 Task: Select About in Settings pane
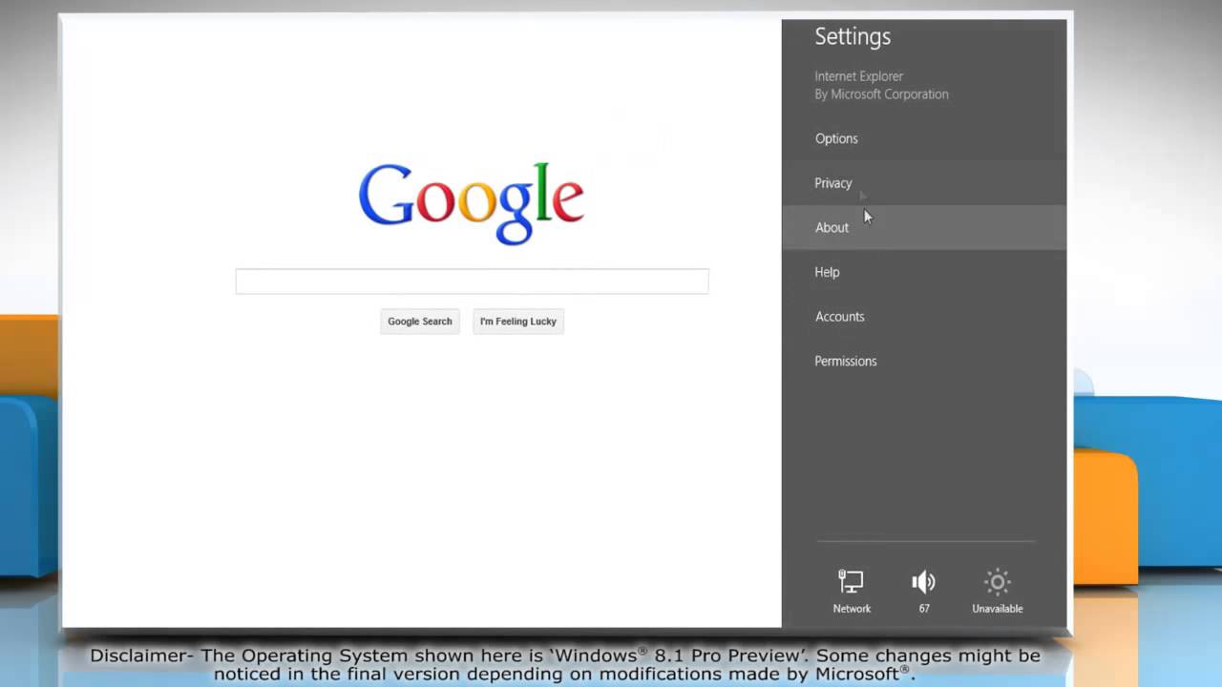924,227
